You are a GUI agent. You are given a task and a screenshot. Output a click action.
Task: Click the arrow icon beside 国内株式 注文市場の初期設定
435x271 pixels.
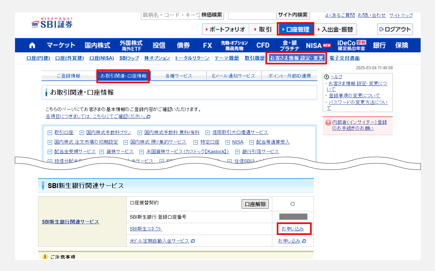[50, 142]
